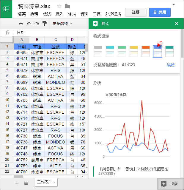
Task: Expand the 更多選項 dropdown
Action: tap(62, 24)
